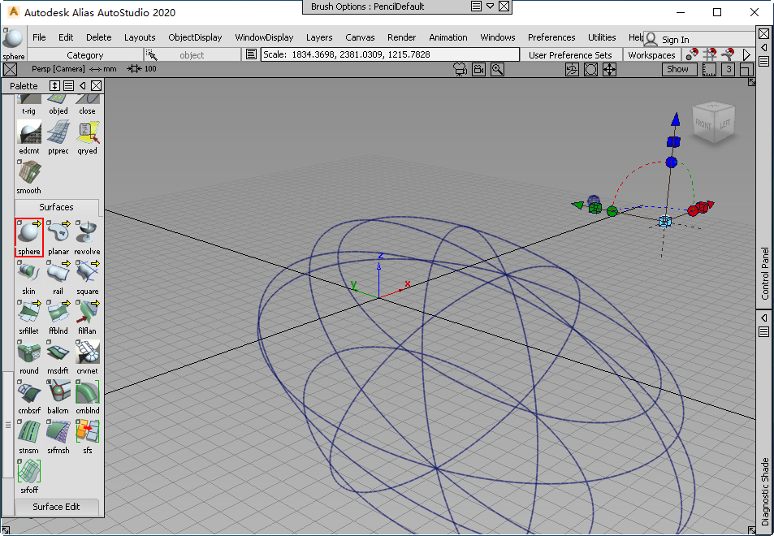The height and width of the screenshot is (536, 774).
Task: Pick the rail surface tool
Action: 58,274
